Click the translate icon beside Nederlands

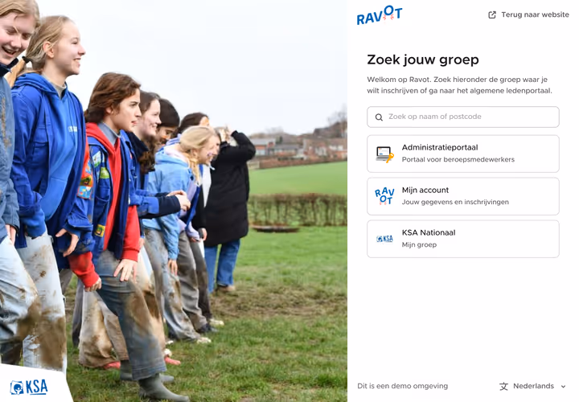point(503,387)
